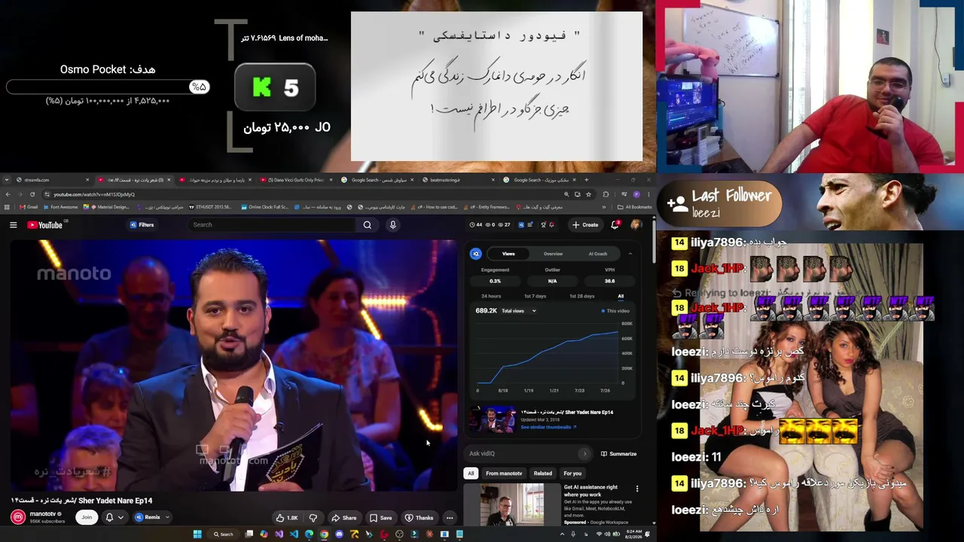Go back using the browser back arrow
Viewport: 964px width, 542px height.
click(8, 194)
